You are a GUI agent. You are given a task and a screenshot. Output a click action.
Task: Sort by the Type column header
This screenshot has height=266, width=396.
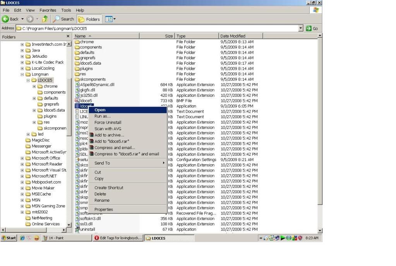[197, 36]
